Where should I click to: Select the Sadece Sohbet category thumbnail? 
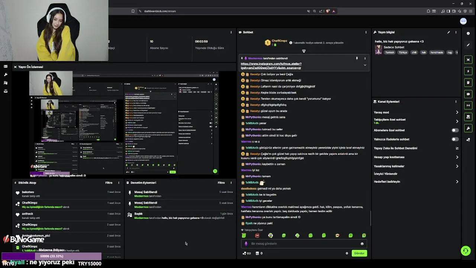pos(379,50)
